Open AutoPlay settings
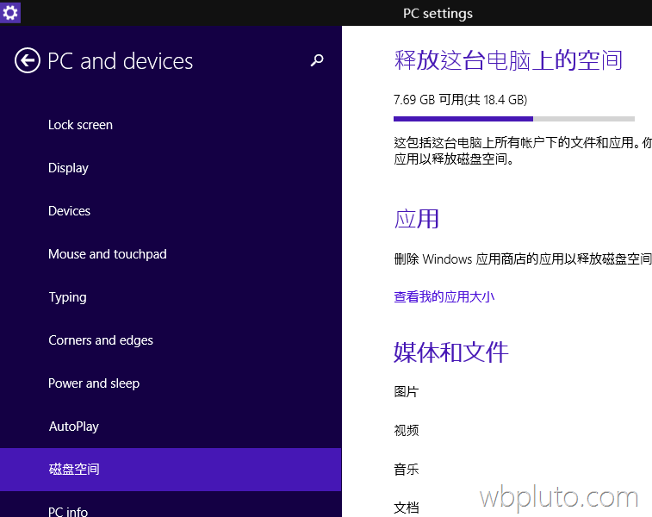This screenshot has height=517, width=652. tap(73, 427)
